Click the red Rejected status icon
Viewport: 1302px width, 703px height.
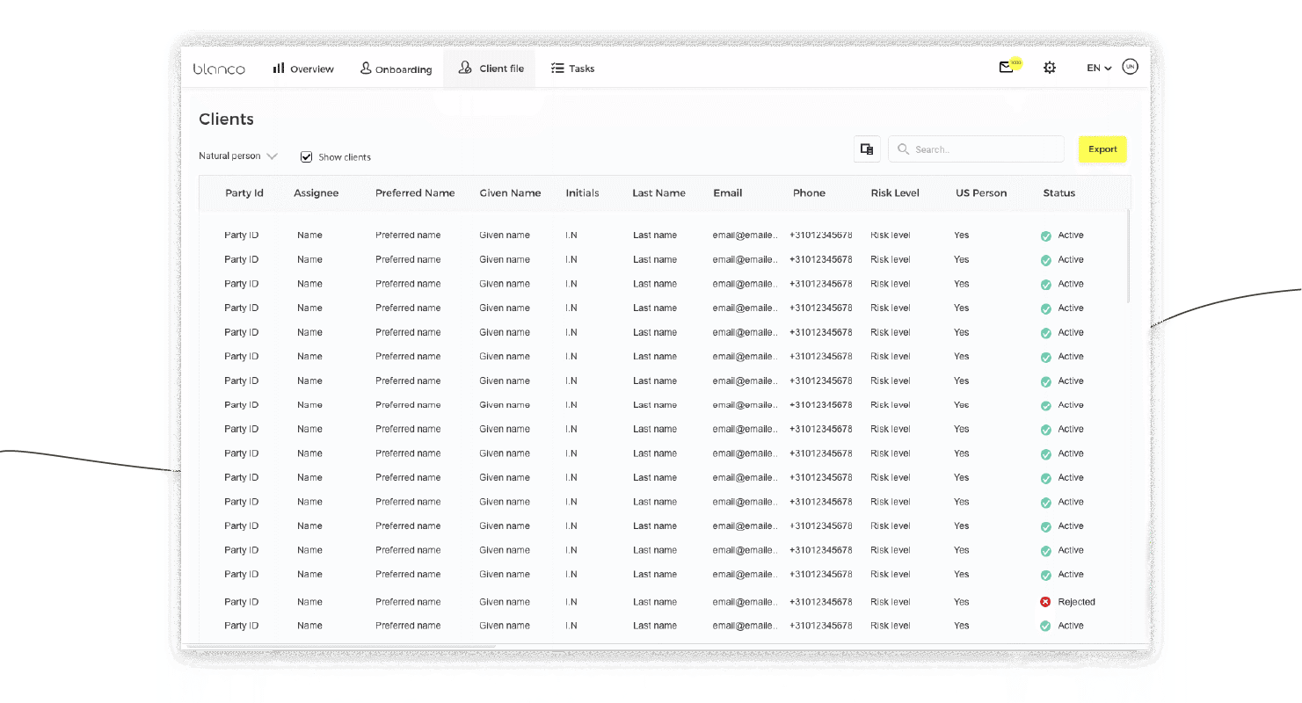pyautogui.click(x=1045, y=602)
